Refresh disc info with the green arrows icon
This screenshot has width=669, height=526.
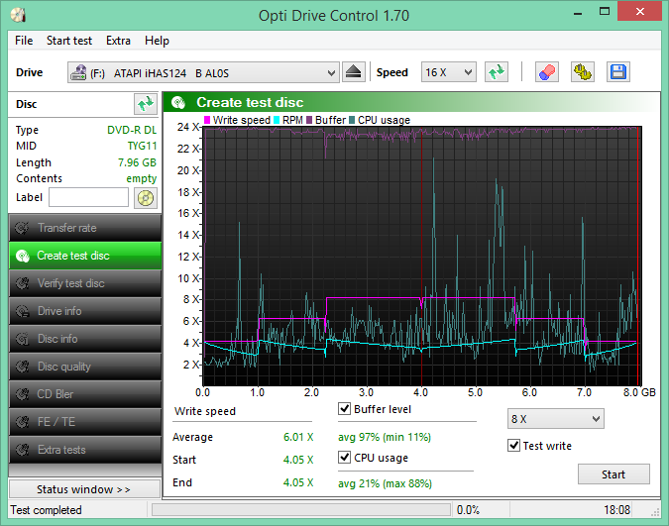145,104
